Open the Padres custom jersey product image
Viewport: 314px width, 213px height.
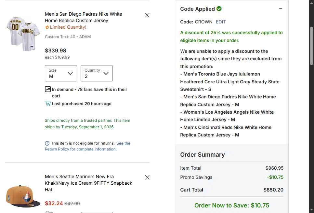[23, 34]
